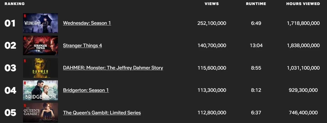Click the Netflix N logo on Wednesday thumbnail

(x=25, y=16)
